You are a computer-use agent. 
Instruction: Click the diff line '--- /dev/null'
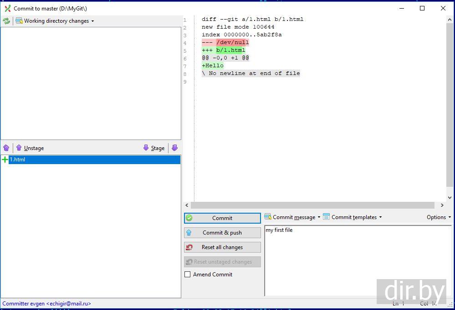click(225, 42)
